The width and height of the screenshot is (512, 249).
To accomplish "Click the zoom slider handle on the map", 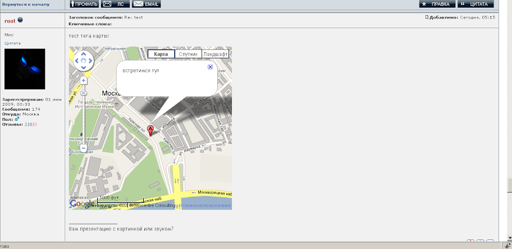I will 84,93.
